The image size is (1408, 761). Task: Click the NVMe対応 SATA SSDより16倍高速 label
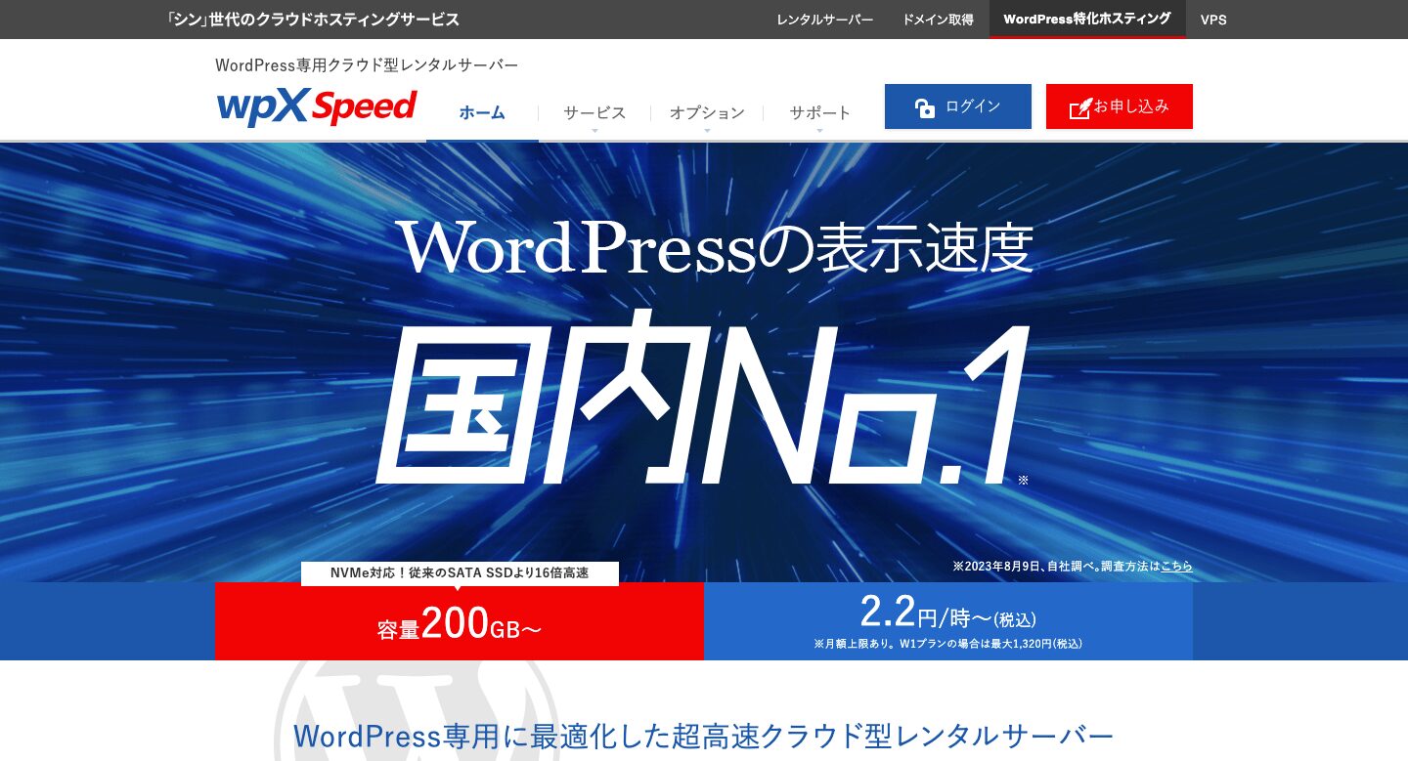point(460,573)
